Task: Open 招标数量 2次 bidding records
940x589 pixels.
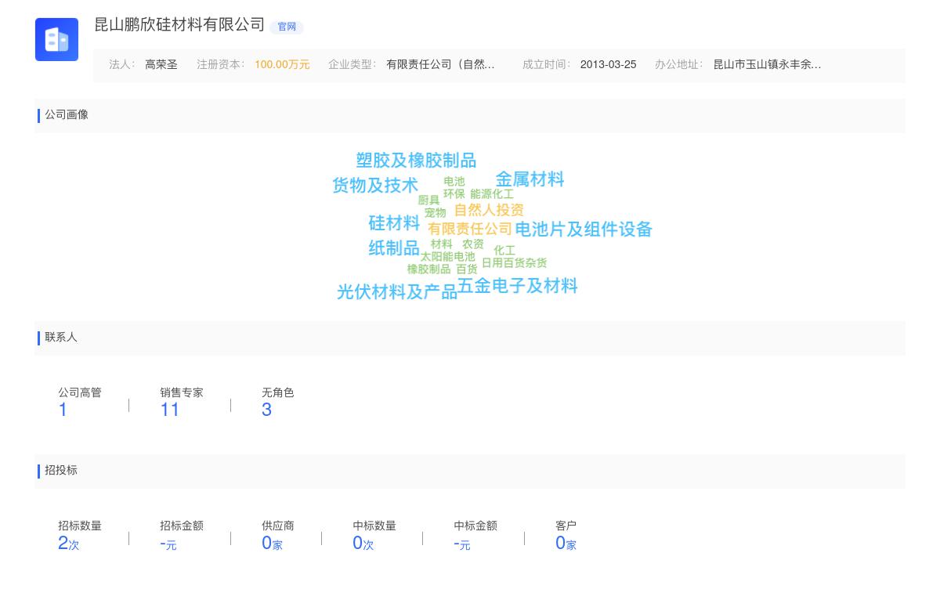Action: 68,543
